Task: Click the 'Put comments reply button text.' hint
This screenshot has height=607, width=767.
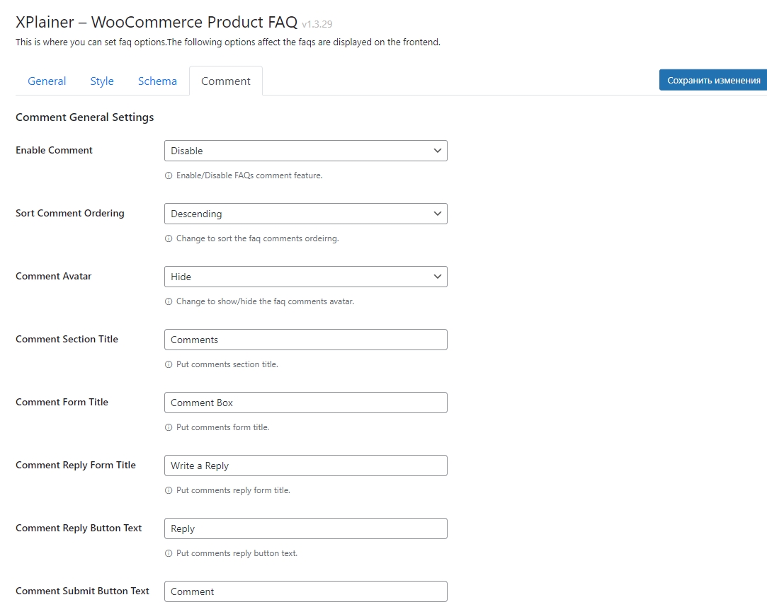Action: [237, 553]
